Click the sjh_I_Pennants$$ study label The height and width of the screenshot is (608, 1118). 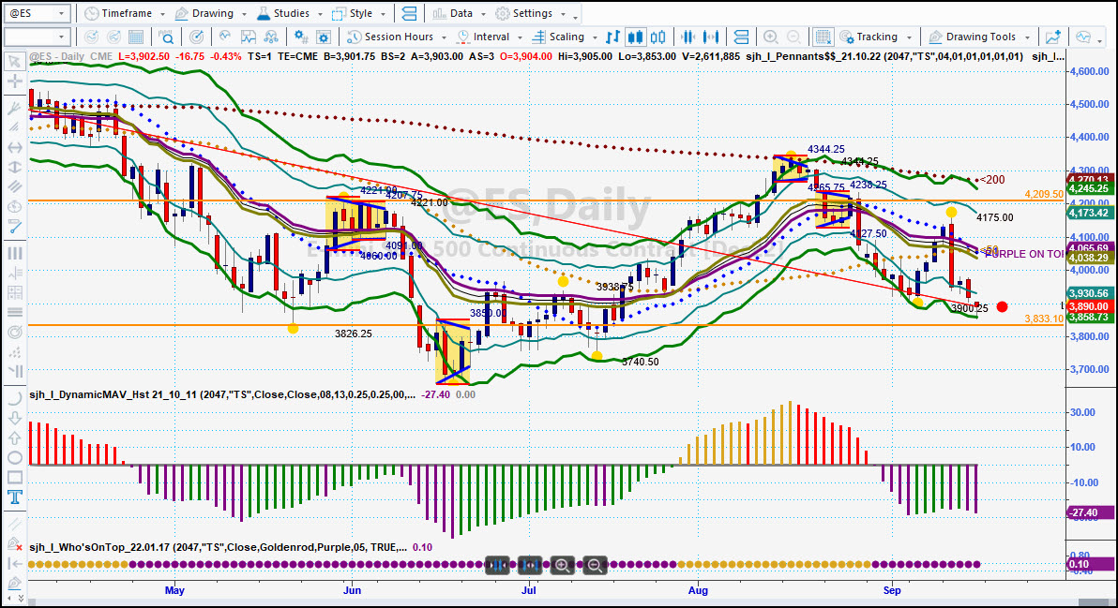coord(884,56)
